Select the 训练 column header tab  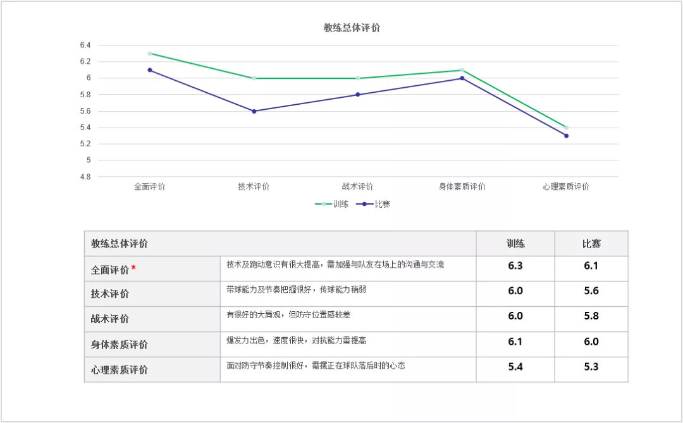point(515,243)
